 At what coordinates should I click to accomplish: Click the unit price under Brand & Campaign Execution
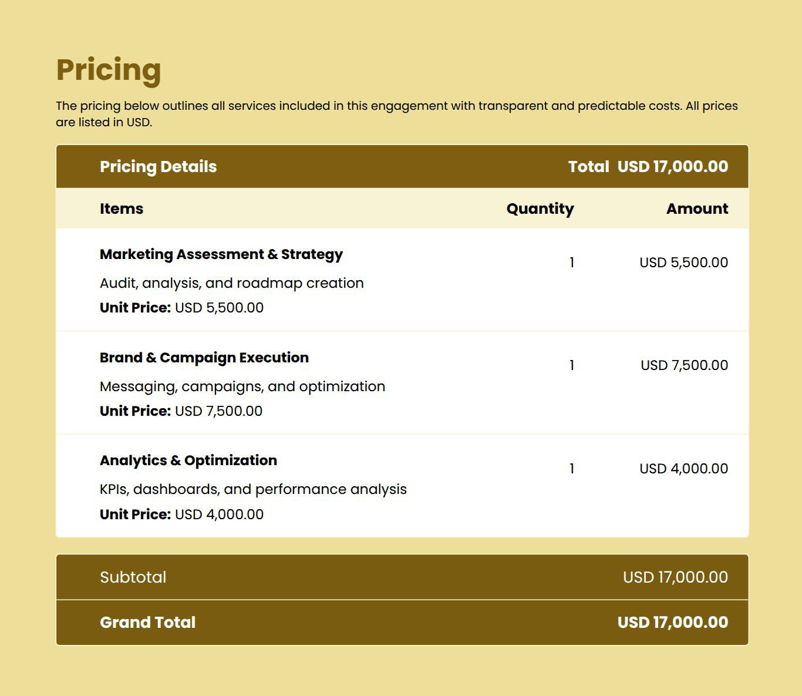(x=180, y=411)
